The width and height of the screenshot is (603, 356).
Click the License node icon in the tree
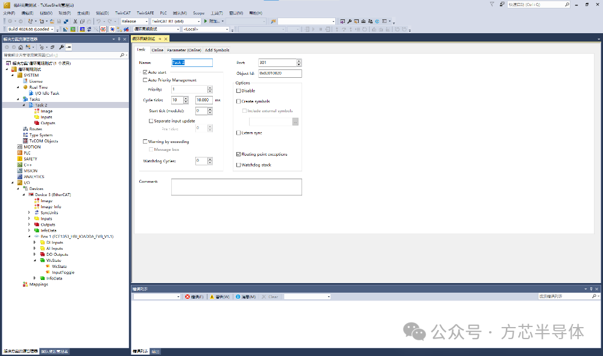25,81
